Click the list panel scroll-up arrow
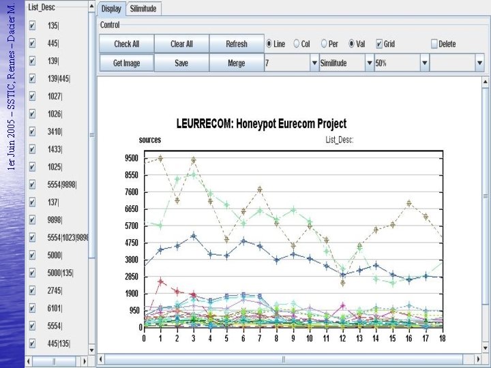 pyautogui.click(x=92, y=6)
